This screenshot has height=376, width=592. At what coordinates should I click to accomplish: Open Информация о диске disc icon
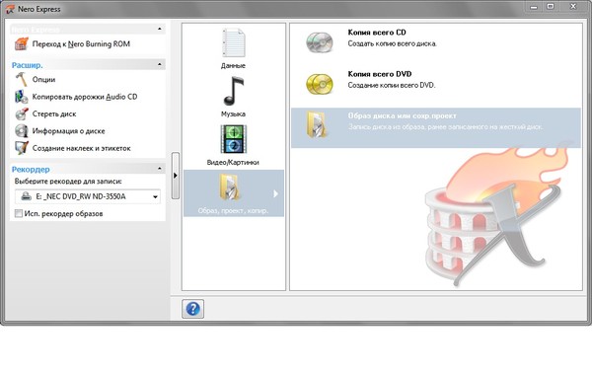click(x=22, y=131)
